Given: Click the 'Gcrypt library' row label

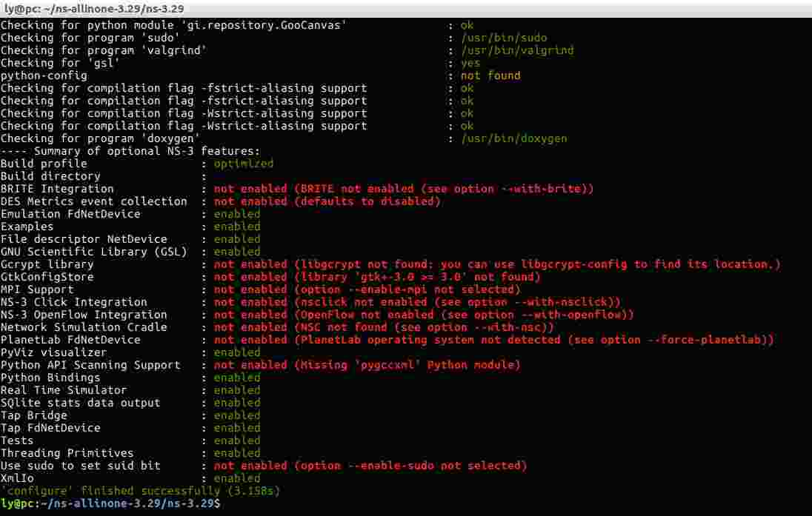Looking at the screenshot, I should click(47, 264).
